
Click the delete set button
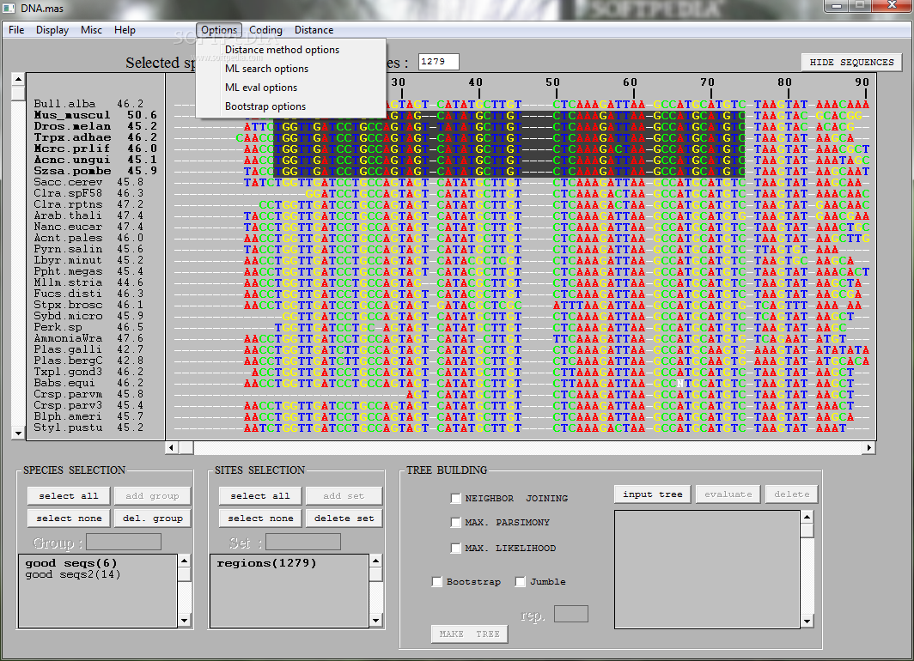pos(344,518)
